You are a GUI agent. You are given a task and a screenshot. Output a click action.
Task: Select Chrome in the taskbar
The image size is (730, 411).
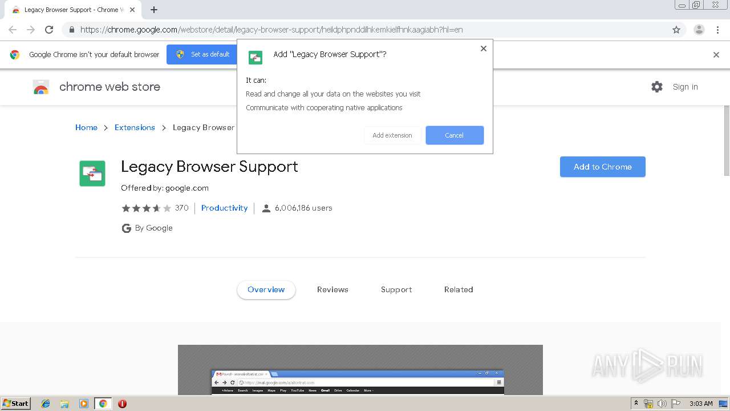click(x=103, y=404)
